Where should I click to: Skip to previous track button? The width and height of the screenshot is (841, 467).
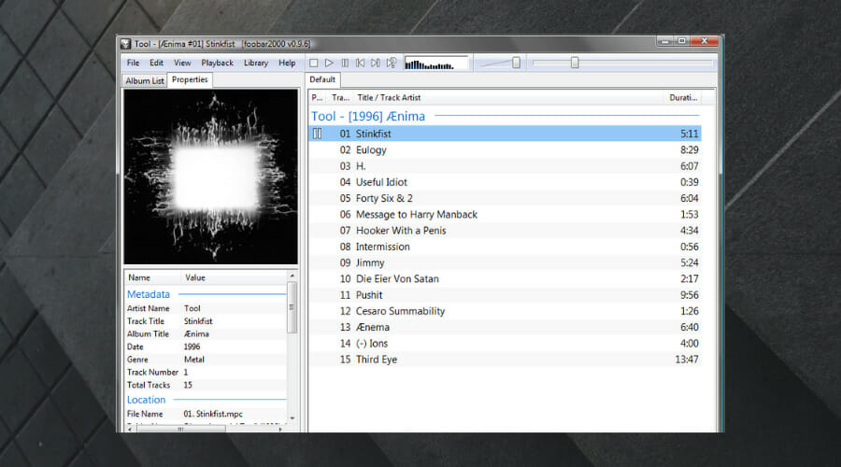pos(361,64)
